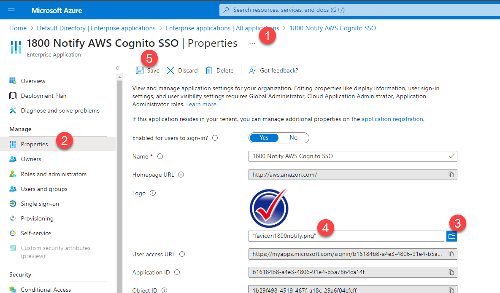500x293 pixels.
Task: Open Provisioning in the sidebar
Action: coord(37,218)
